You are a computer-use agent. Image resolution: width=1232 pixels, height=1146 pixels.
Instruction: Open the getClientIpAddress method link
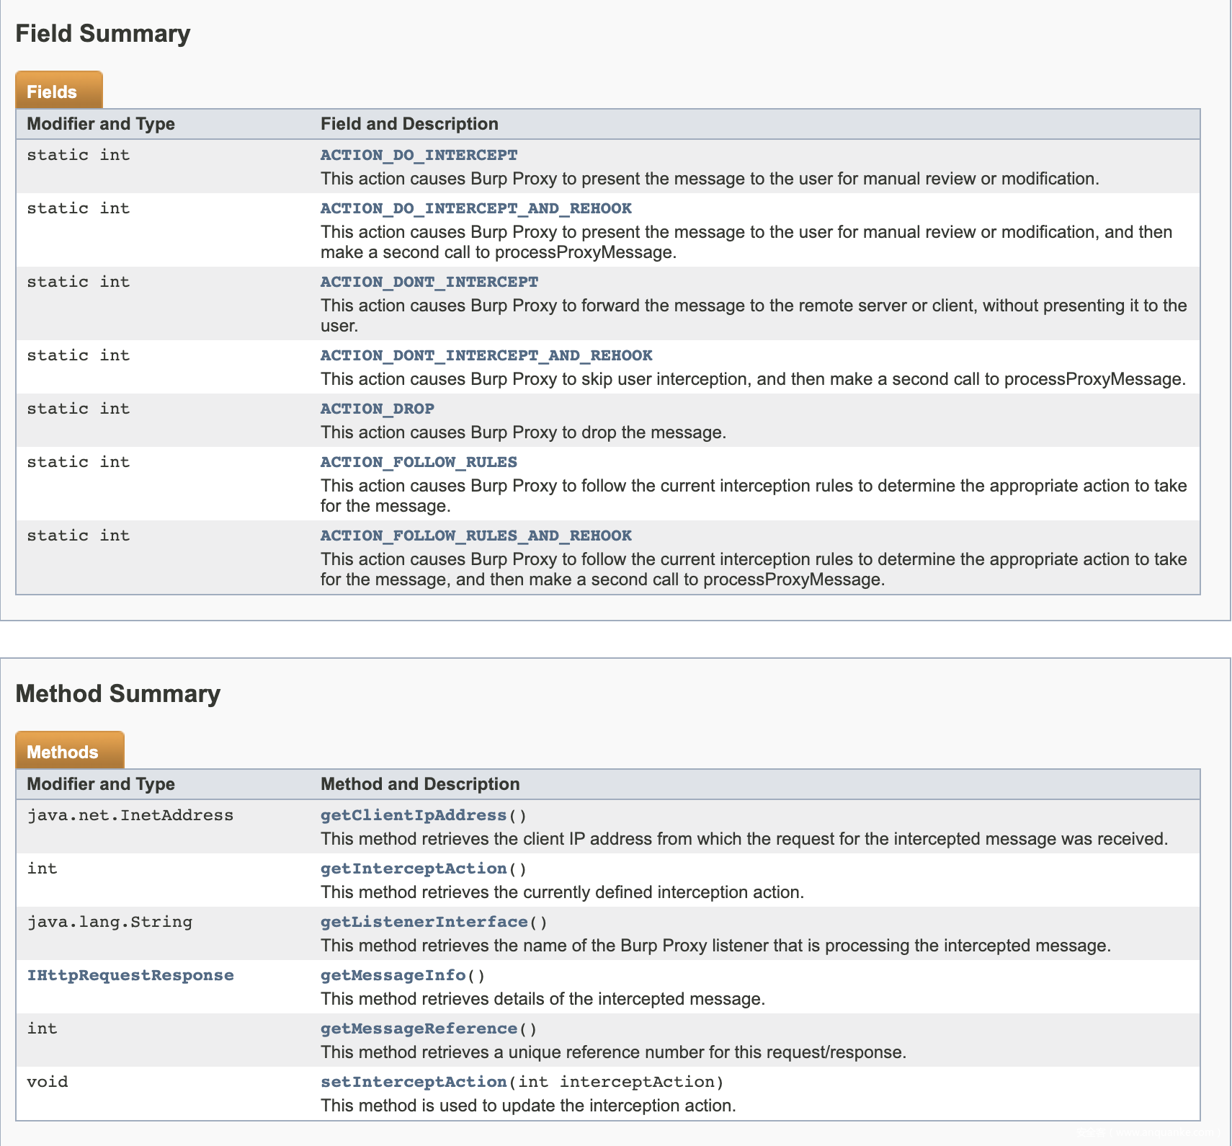click(413, 815)
